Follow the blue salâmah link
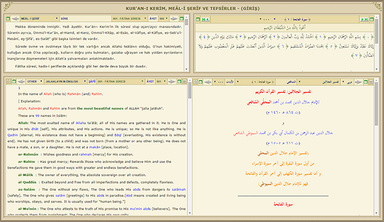 point(179,189)
